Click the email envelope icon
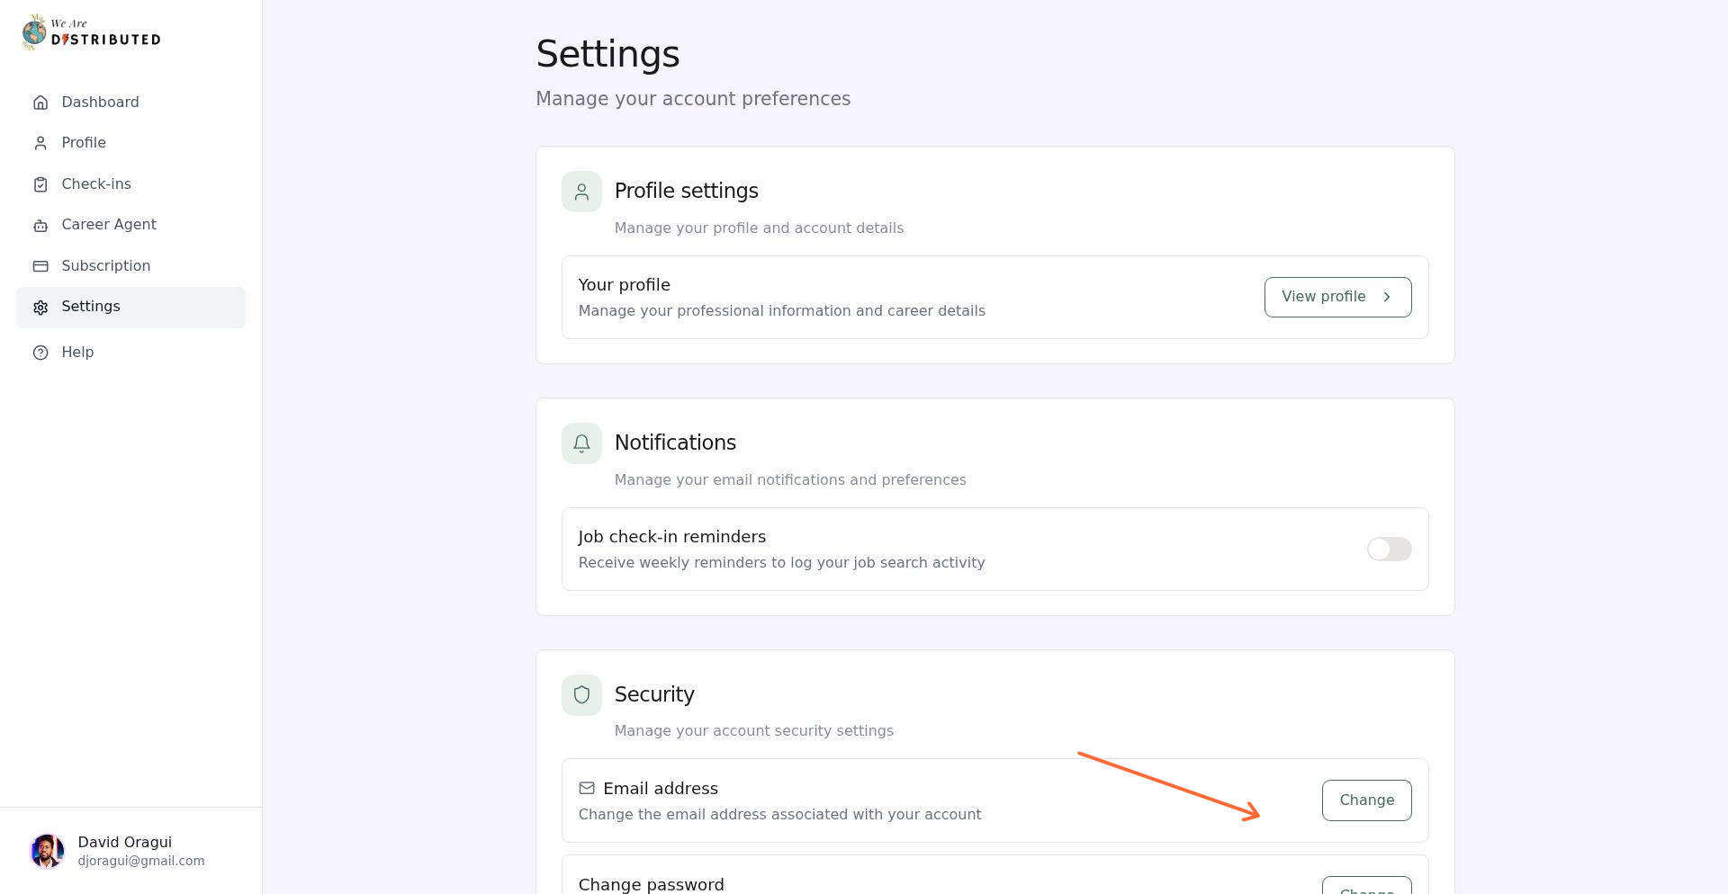 [587, 788]
